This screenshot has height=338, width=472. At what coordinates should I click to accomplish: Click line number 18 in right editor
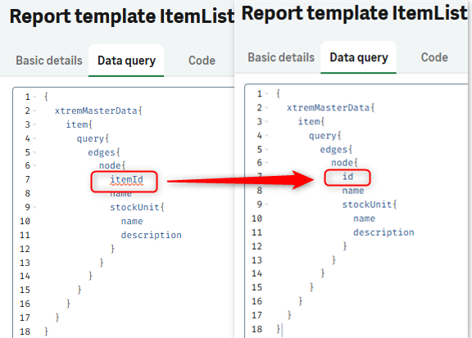(x=257, y=329)
